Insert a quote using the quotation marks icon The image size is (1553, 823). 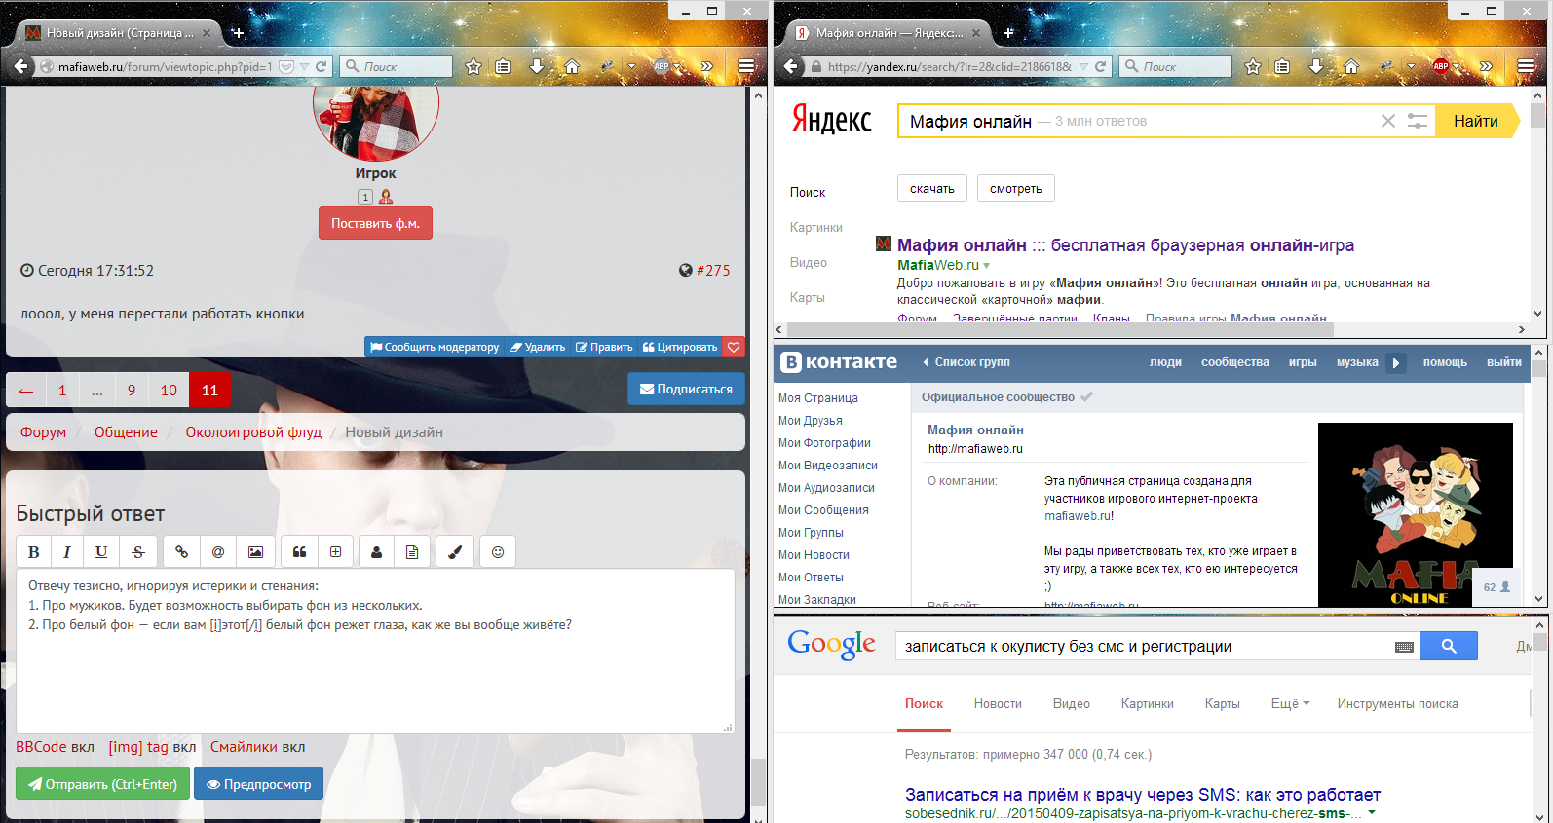(x=300, y=552)
